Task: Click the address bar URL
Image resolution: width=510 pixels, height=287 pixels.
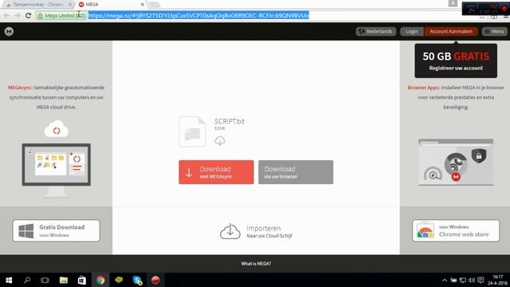Action: click(x=198, y=15)
